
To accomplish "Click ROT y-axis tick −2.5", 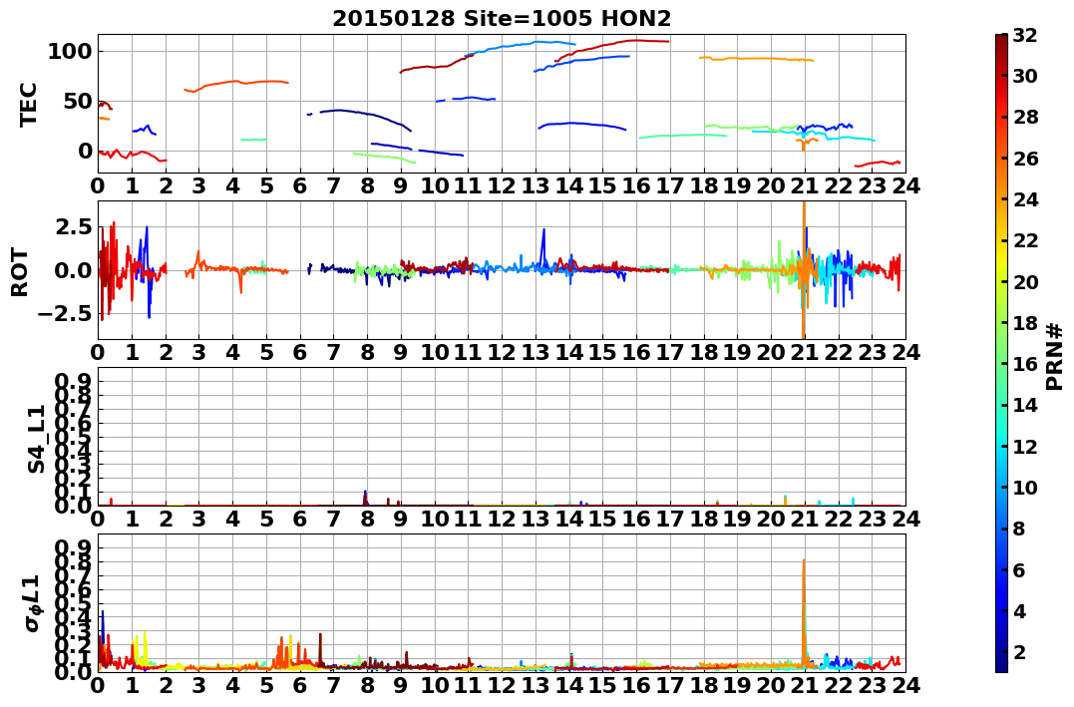I will tap(65, 314).
